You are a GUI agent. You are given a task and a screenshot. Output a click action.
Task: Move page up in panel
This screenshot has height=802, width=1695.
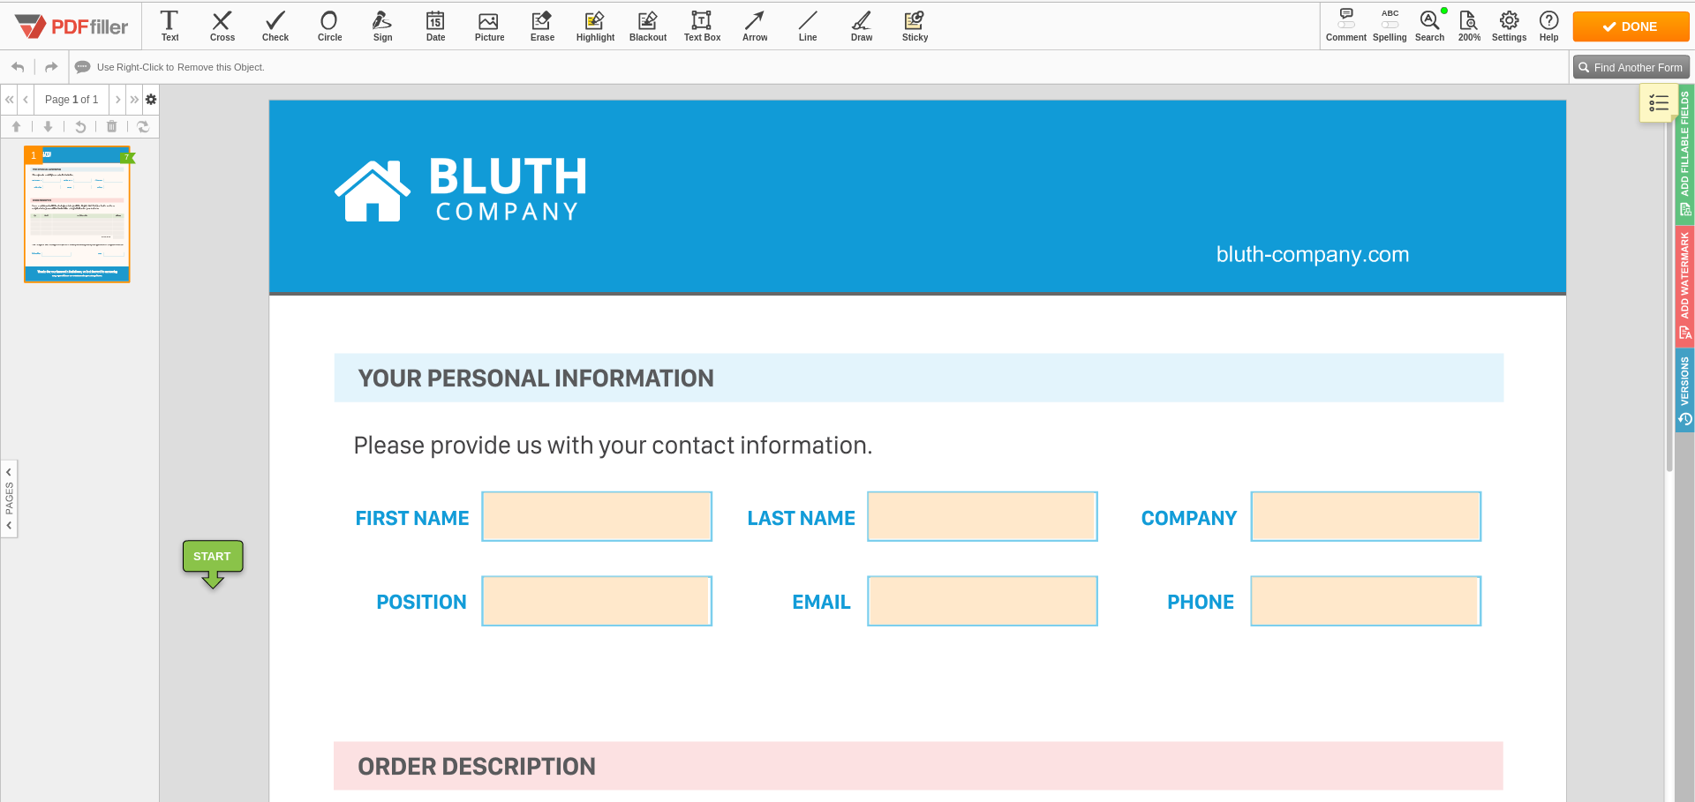16,127
